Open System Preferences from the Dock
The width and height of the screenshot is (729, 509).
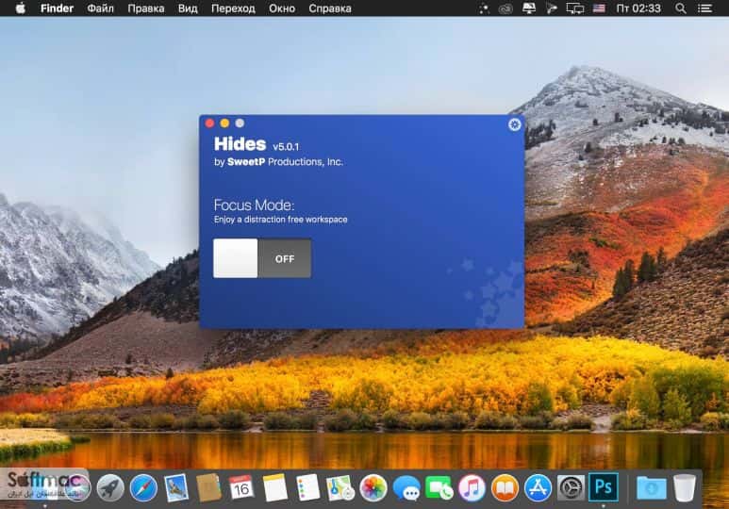pos(571,488)
